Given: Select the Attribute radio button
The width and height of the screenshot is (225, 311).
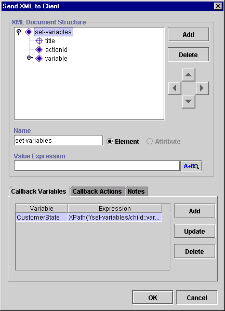Looking at the screenshot, I should [x=150, y=141].
